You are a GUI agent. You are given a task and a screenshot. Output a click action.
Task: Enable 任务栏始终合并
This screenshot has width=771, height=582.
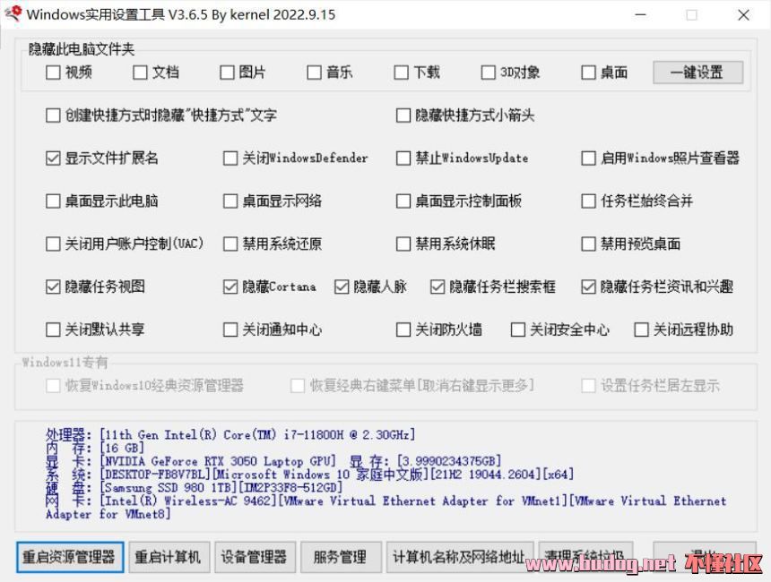(589, 201)
